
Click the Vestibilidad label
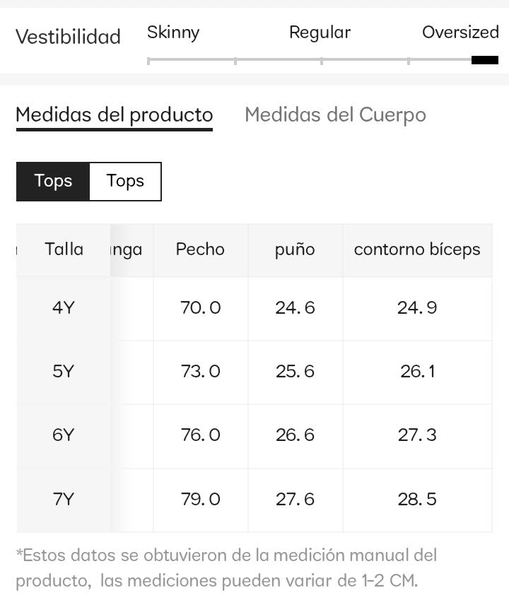pos(68,37)
